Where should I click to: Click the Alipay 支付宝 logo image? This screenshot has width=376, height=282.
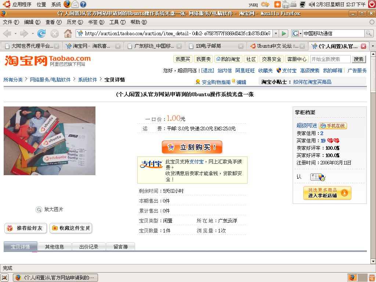point(151,164)
